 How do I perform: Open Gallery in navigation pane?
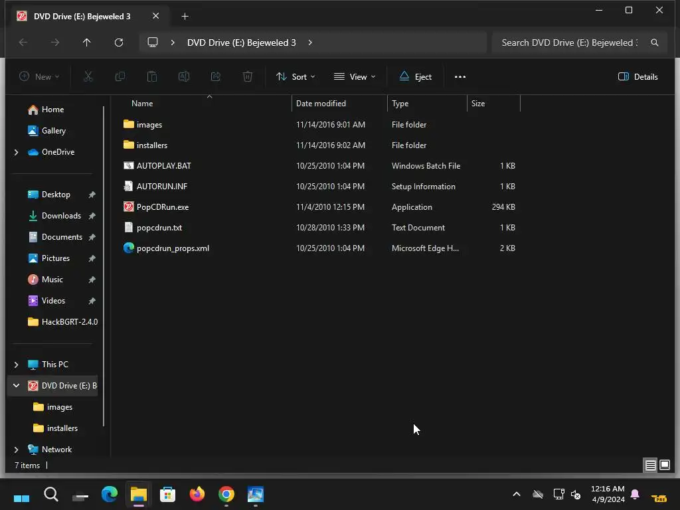(x=53, y=131)
